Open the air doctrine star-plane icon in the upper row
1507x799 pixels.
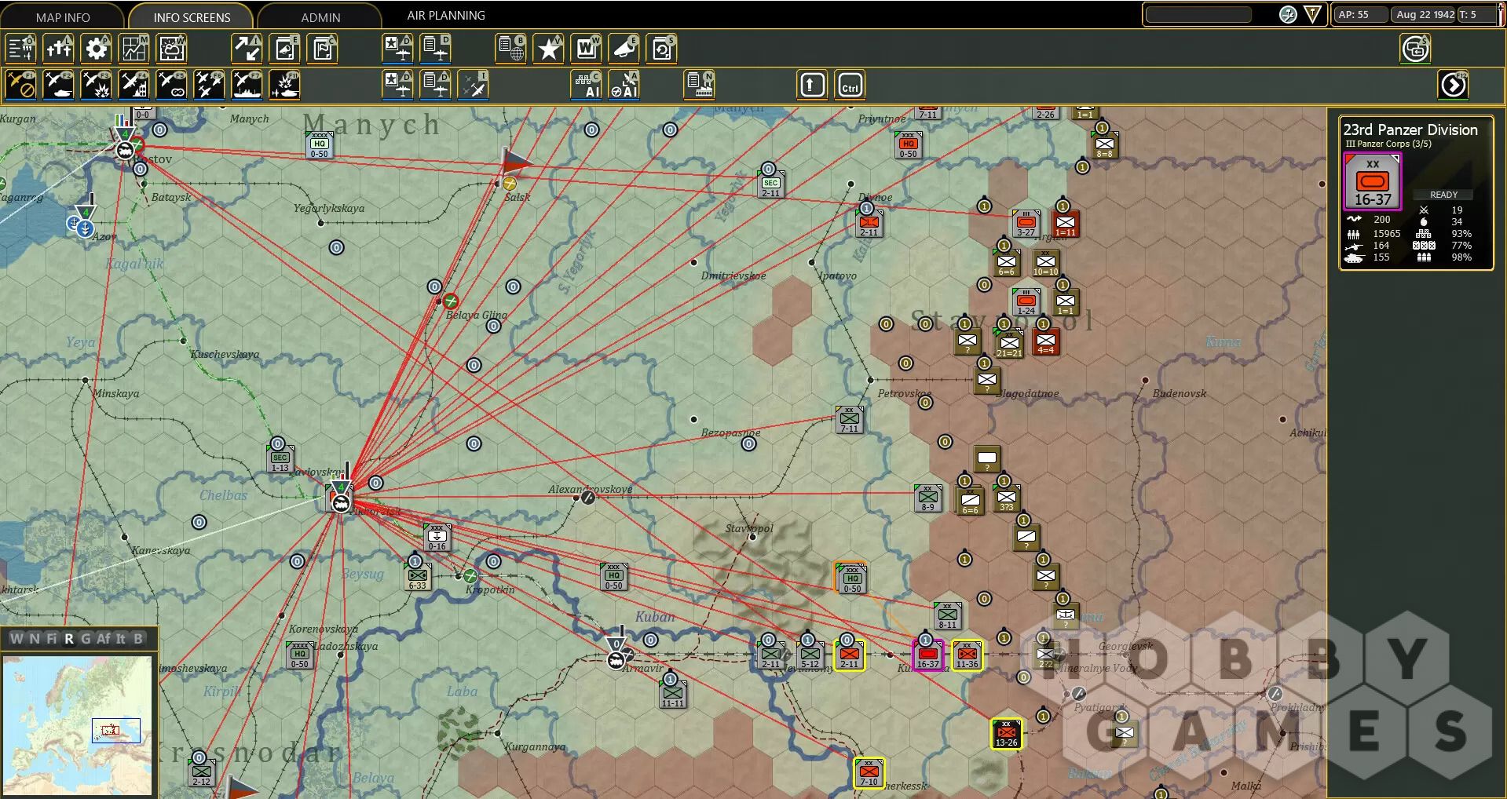pyautogui.click(x=398, y=49)
